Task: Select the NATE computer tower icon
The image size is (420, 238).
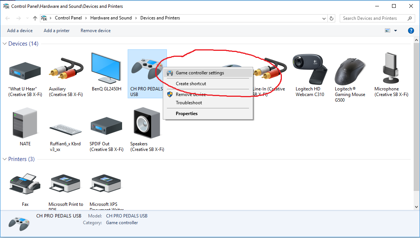Action: (25, 123)
